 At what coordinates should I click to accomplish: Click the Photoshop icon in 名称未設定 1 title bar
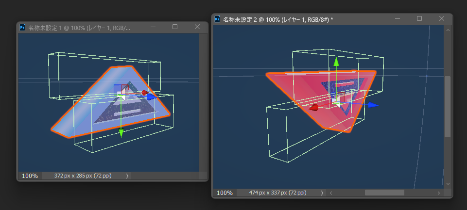(22, 28)
